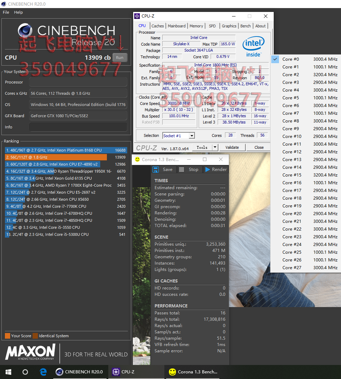Image resolution: width=341 pixels, height=379 pixels.
Task: Click the Cores x GHz field
Action: click(x=78, y=93)
